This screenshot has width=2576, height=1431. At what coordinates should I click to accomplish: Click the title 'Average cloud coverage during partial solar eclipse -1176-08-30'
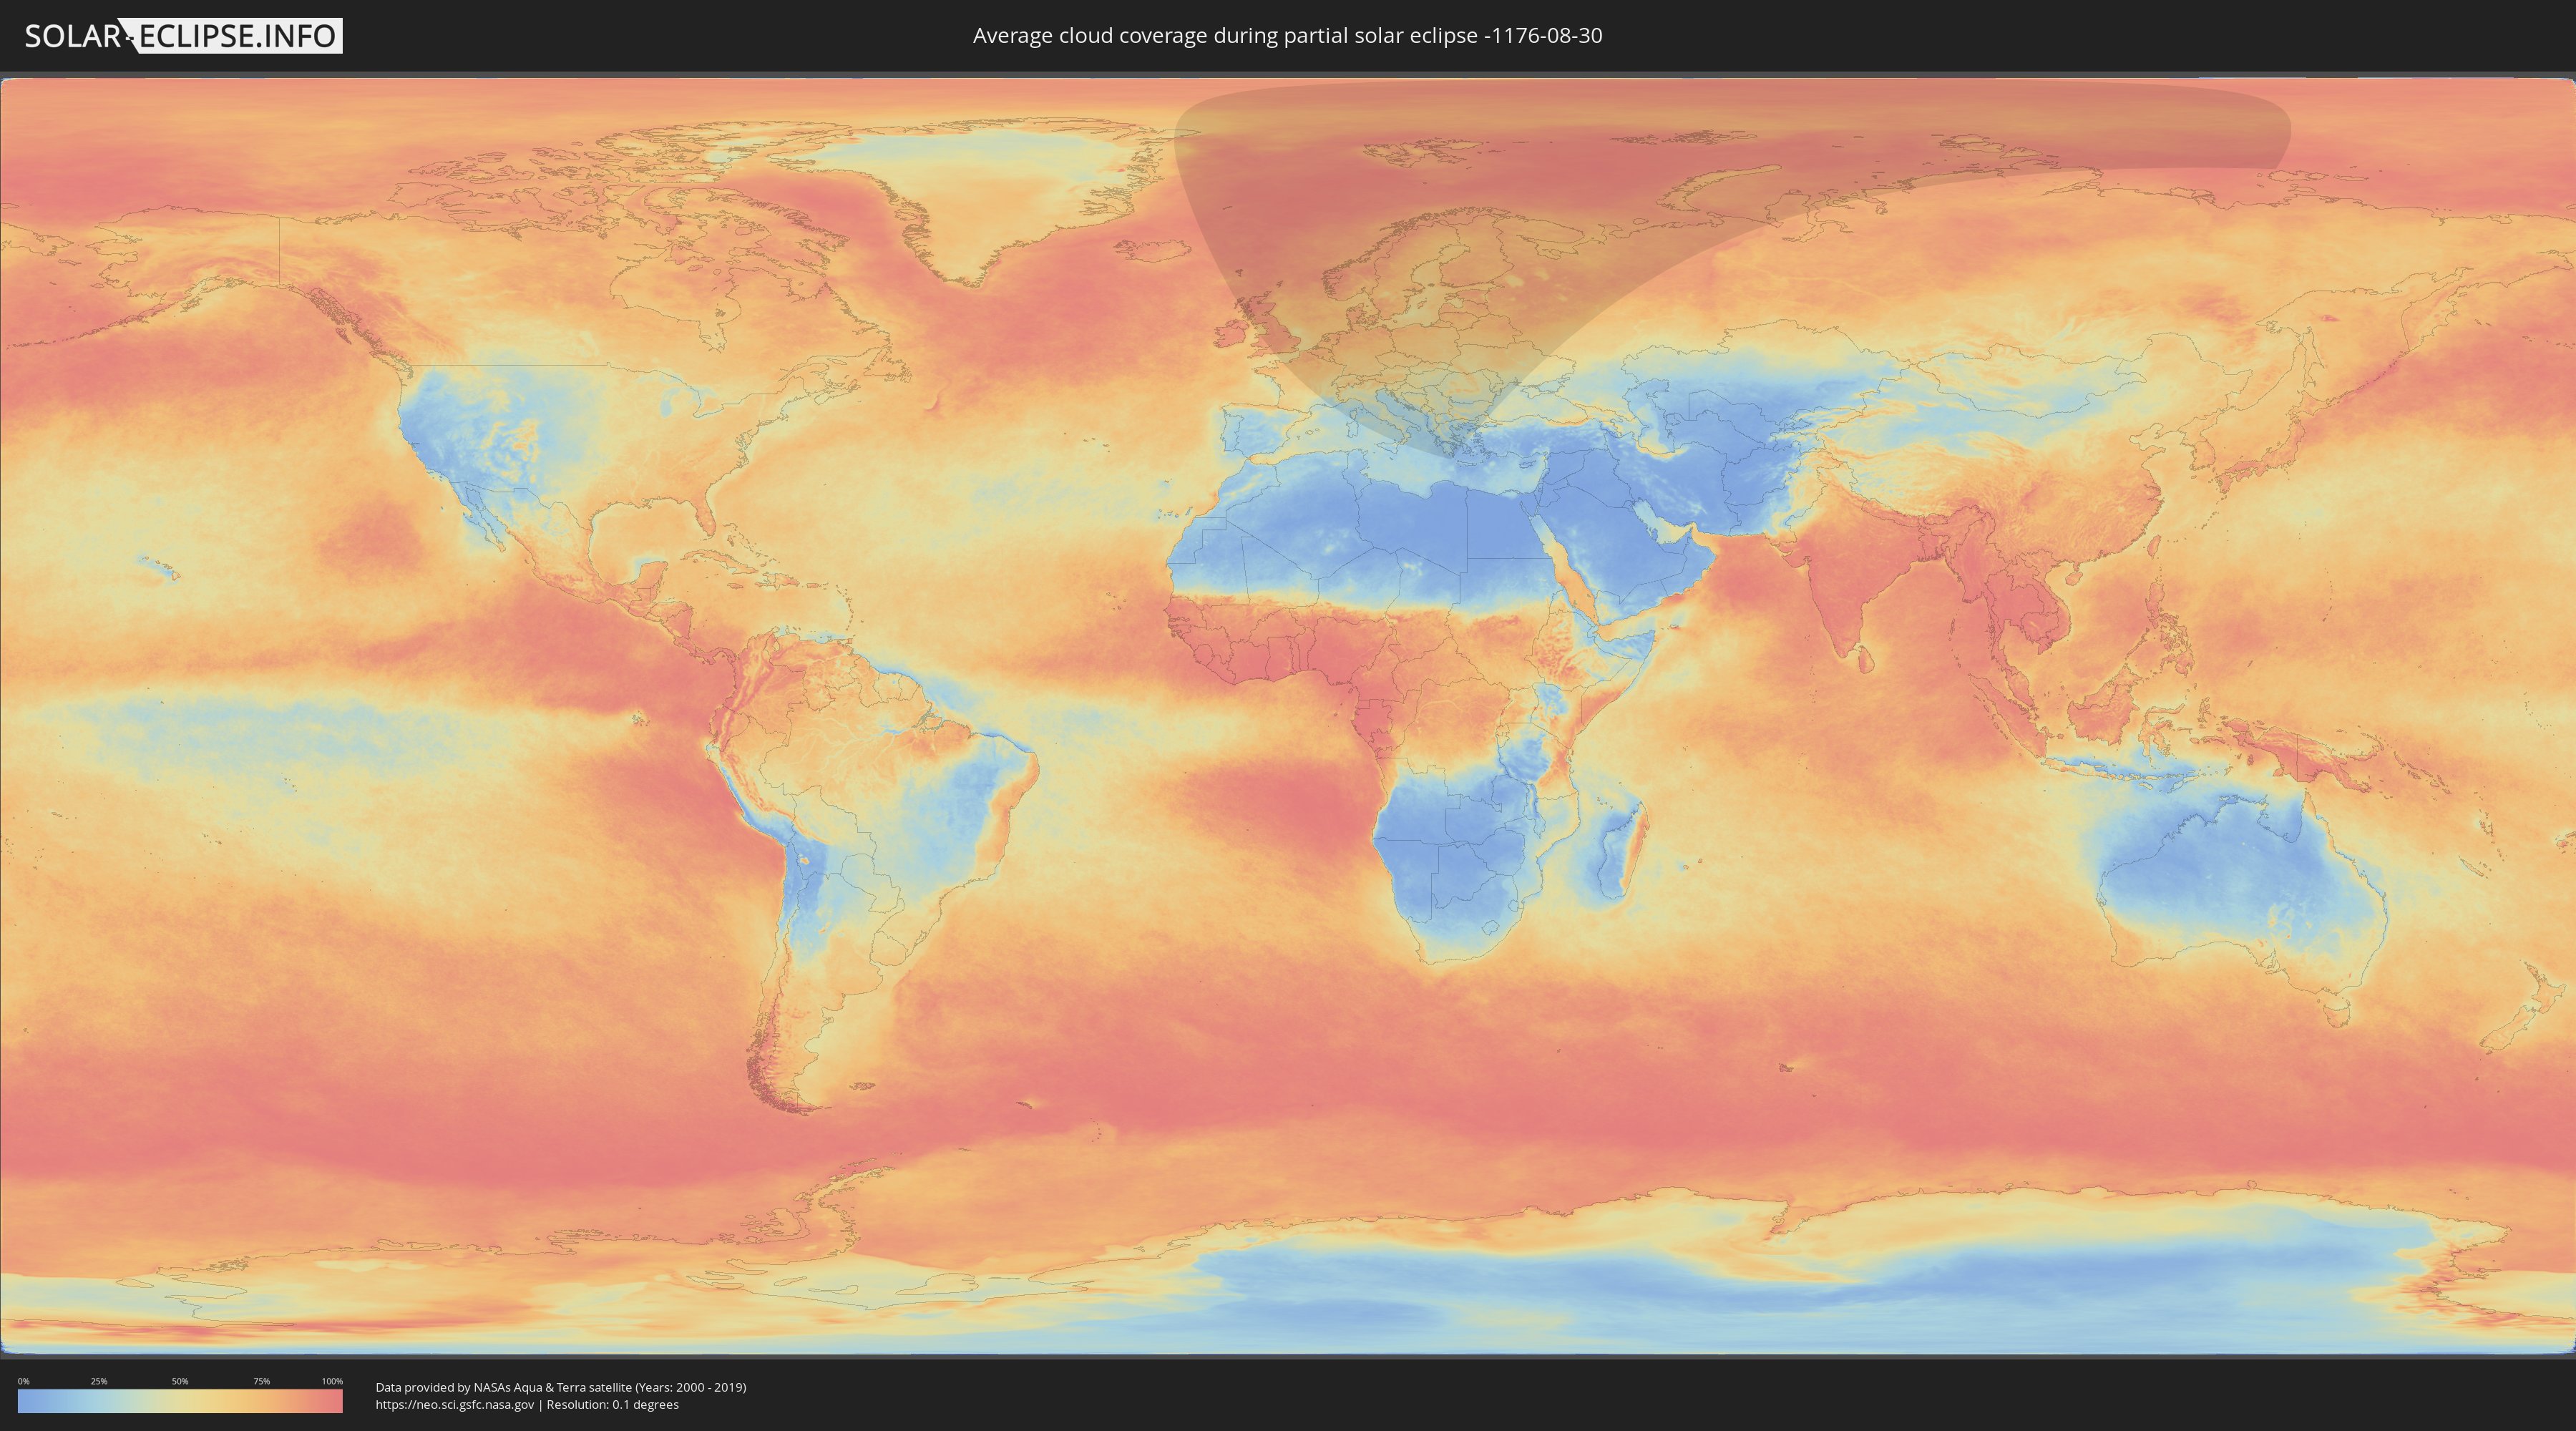point(1287,36)
